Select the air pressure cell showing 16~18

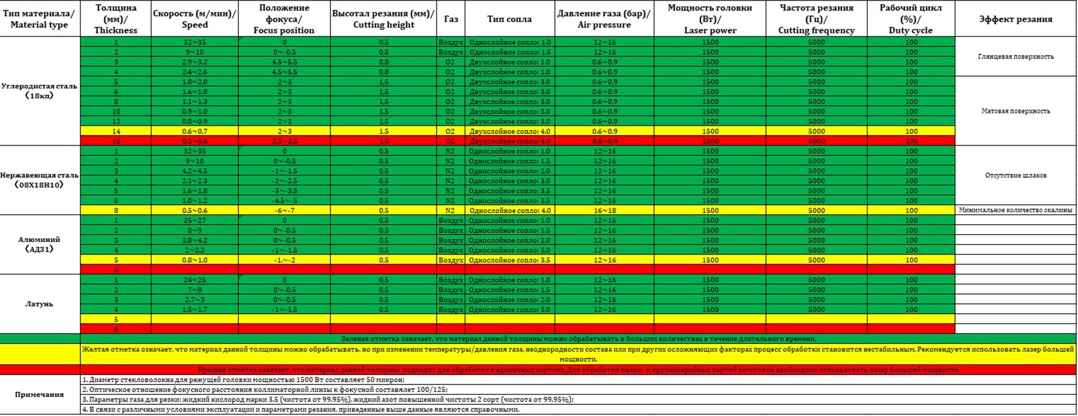coord(604,210)
